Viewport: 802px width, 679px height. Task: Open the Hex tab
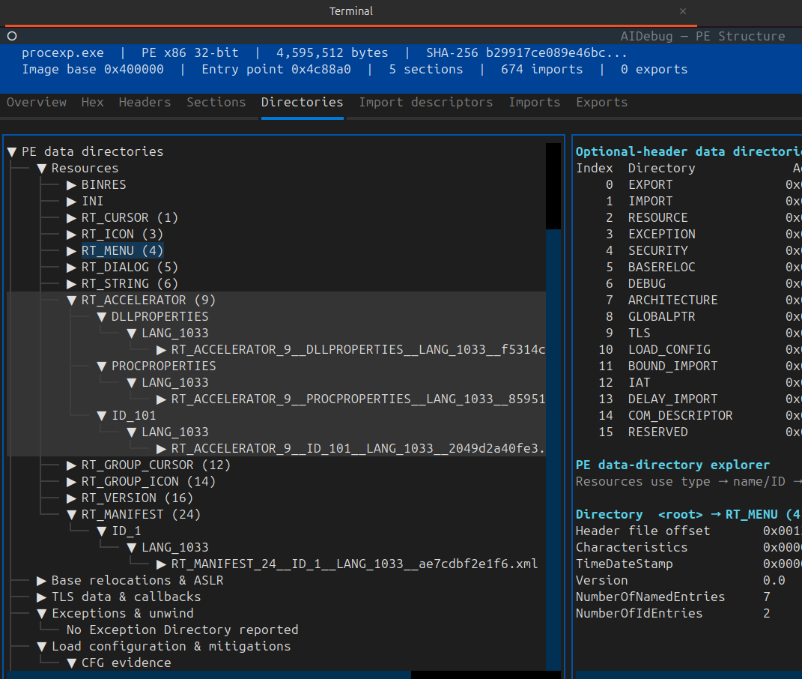pyautogui.click(x=93, y=103)
